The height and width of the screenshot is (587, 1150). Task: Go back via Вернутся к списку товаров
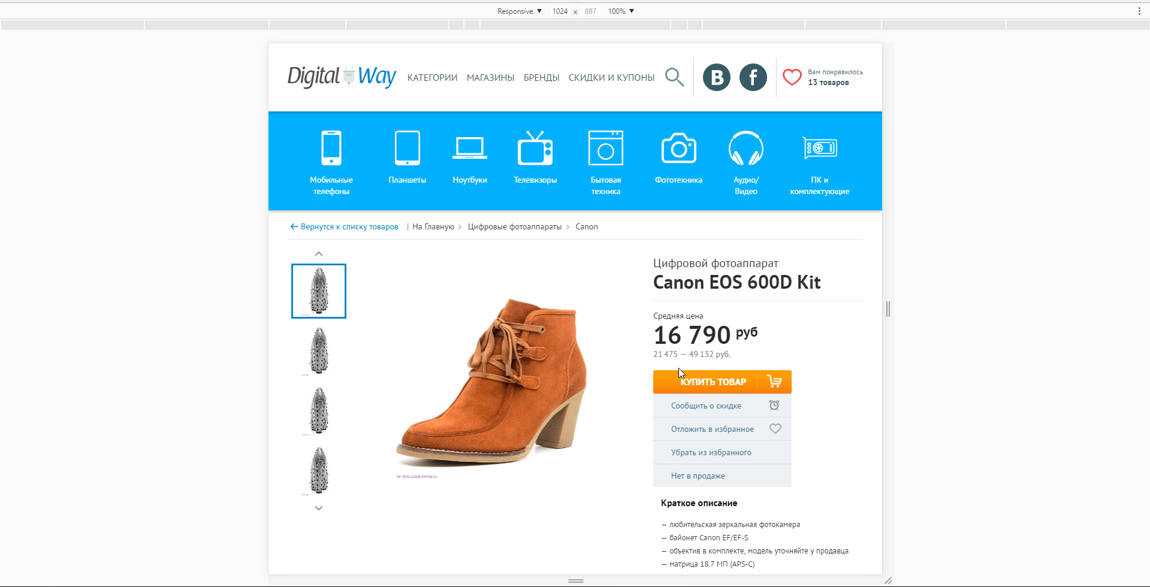click(344, 226)
